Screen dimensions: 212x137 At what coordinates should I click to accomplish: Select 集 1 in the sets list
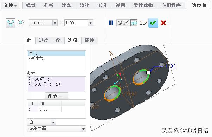(x=57, y=53)
